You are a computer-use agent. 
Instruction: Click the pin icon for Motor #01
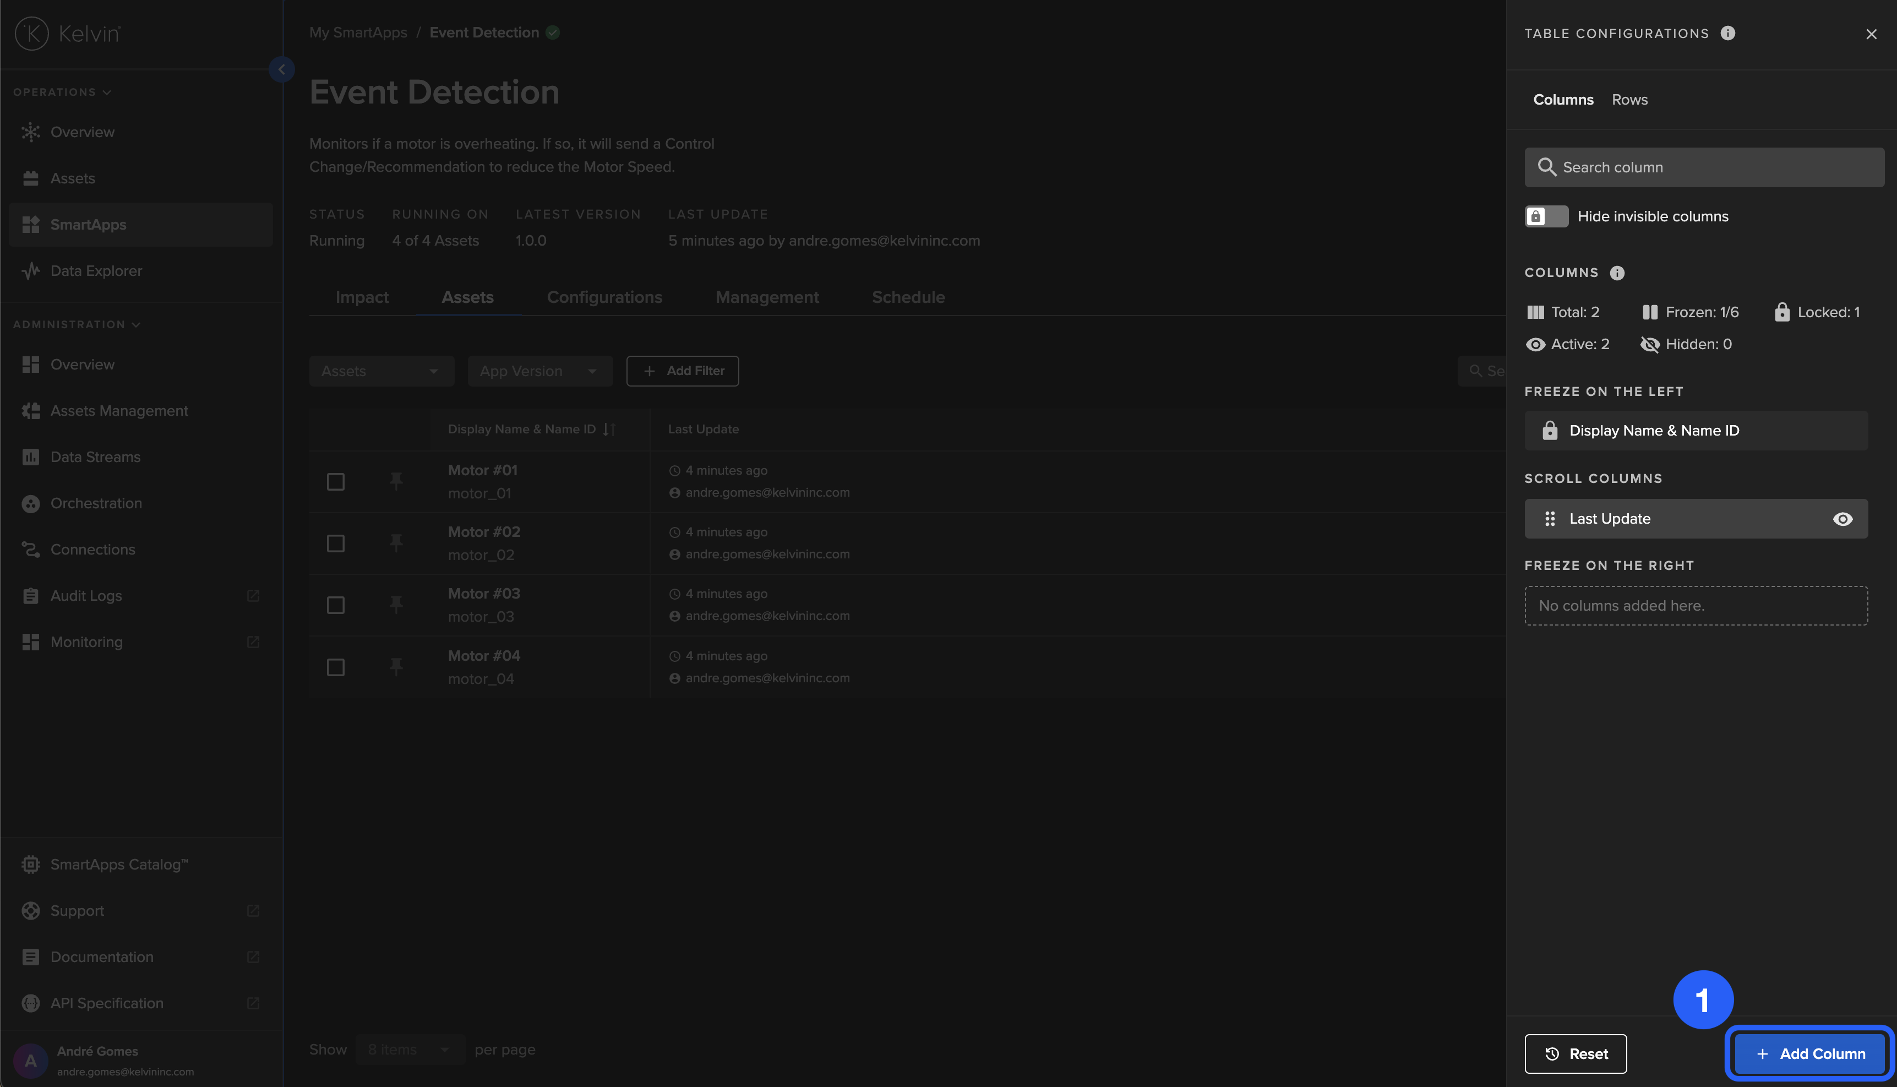coord(396,481)
